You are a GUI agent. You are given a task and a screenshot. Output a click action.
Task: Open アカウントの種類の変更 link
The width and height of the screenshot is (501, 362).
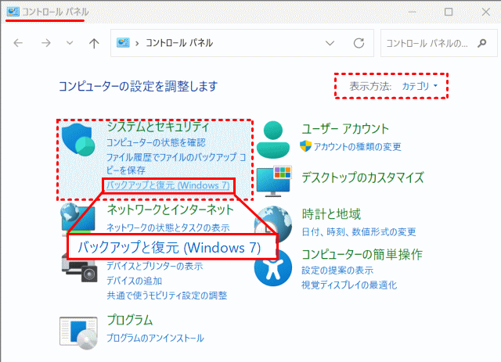(357, 146)
